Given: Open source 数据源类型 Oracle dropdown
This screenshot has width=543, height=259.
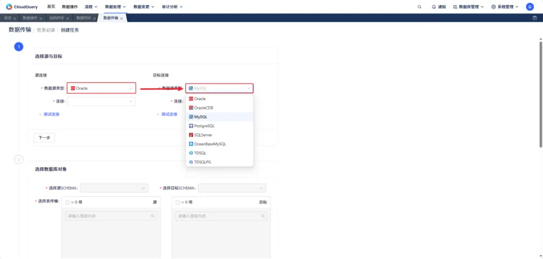Looking at the screenshot, I should pos(102,88).
